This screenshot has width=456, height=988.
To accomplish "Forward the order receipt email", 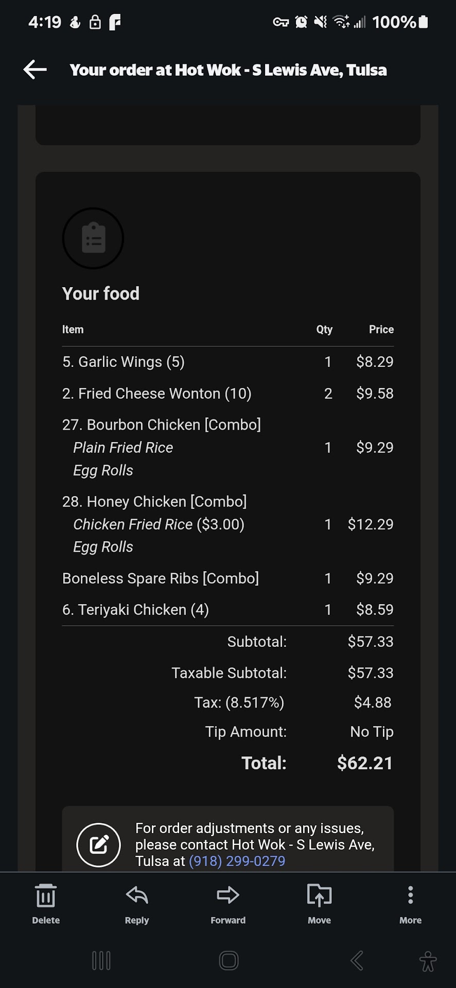I will tap(228, 903).
